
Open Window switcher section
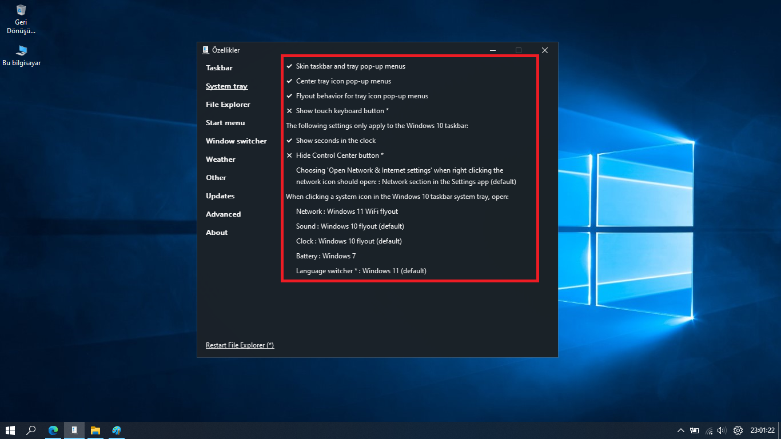click(236, 141)
